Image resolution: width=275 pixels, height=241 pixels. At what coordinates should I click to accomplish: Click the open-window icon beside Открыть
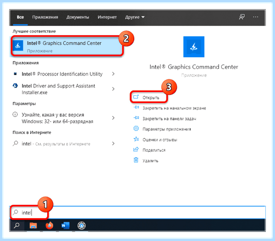click(136, 97)
